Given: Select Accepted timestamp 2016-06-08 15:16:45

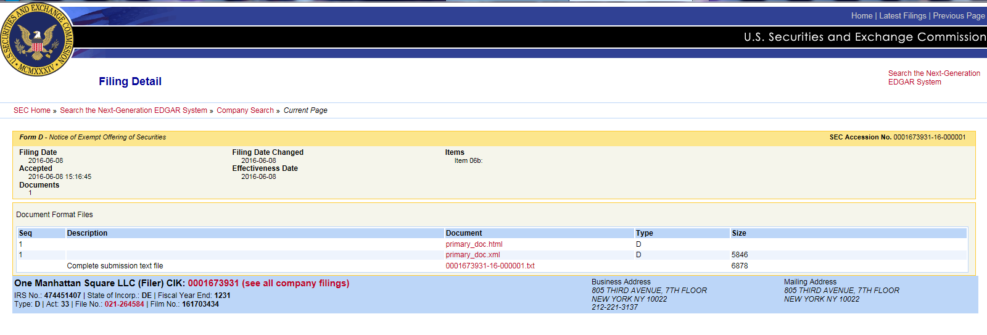Looking at the screenshot, I should pos(60,176).
